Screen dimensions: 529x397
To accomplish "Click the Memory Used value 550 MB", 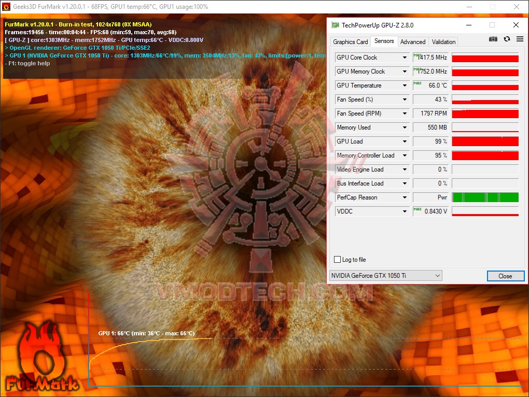I will pyautogui.click(x=431, y=127).
